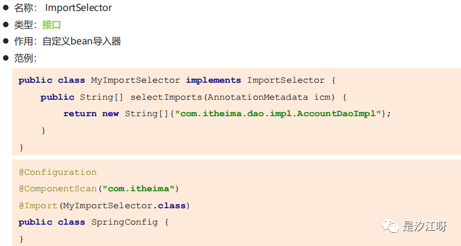Click the WeChat logo icon in watermark
Image resolution: width=461 pixels, height=246 pixels.
(x=391, y=225)
